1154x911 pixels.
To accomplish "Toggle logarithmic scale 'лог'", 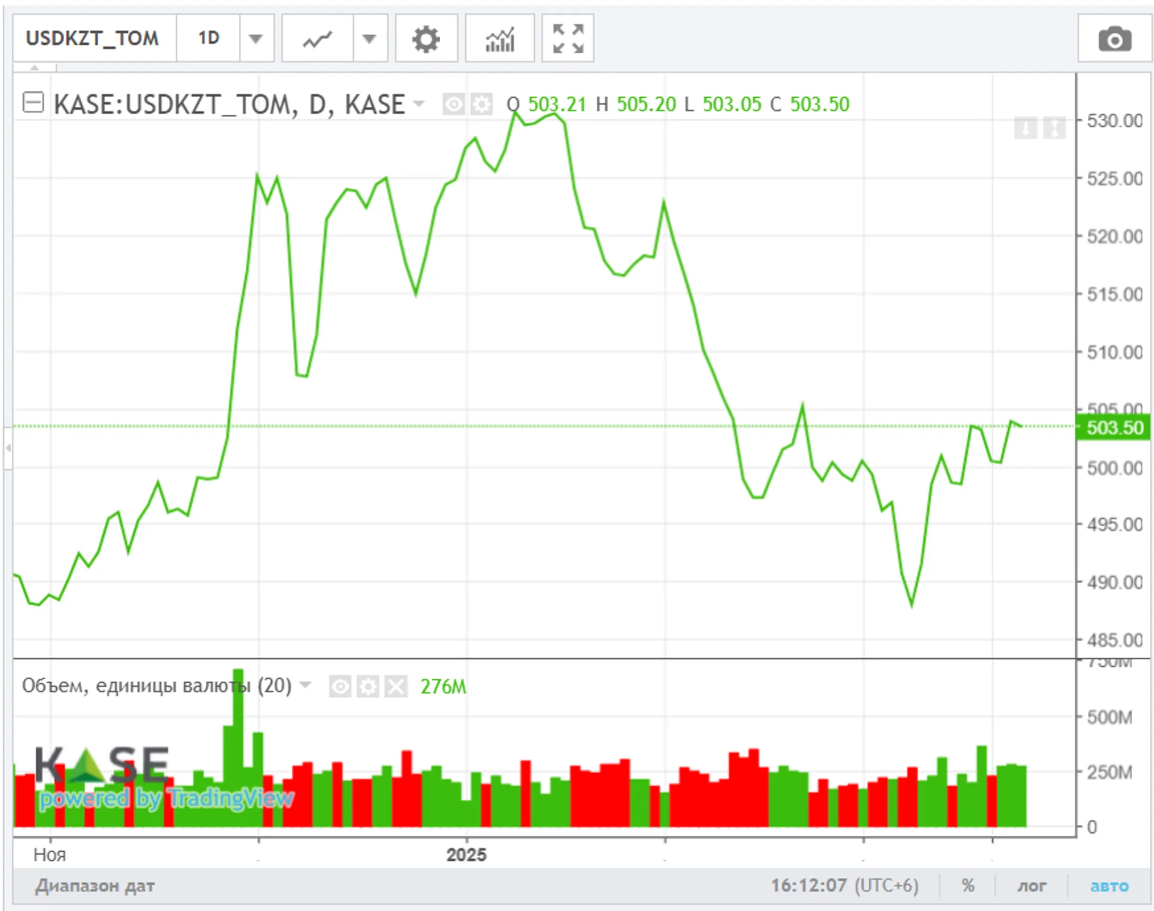I will tap(1031, 885).
